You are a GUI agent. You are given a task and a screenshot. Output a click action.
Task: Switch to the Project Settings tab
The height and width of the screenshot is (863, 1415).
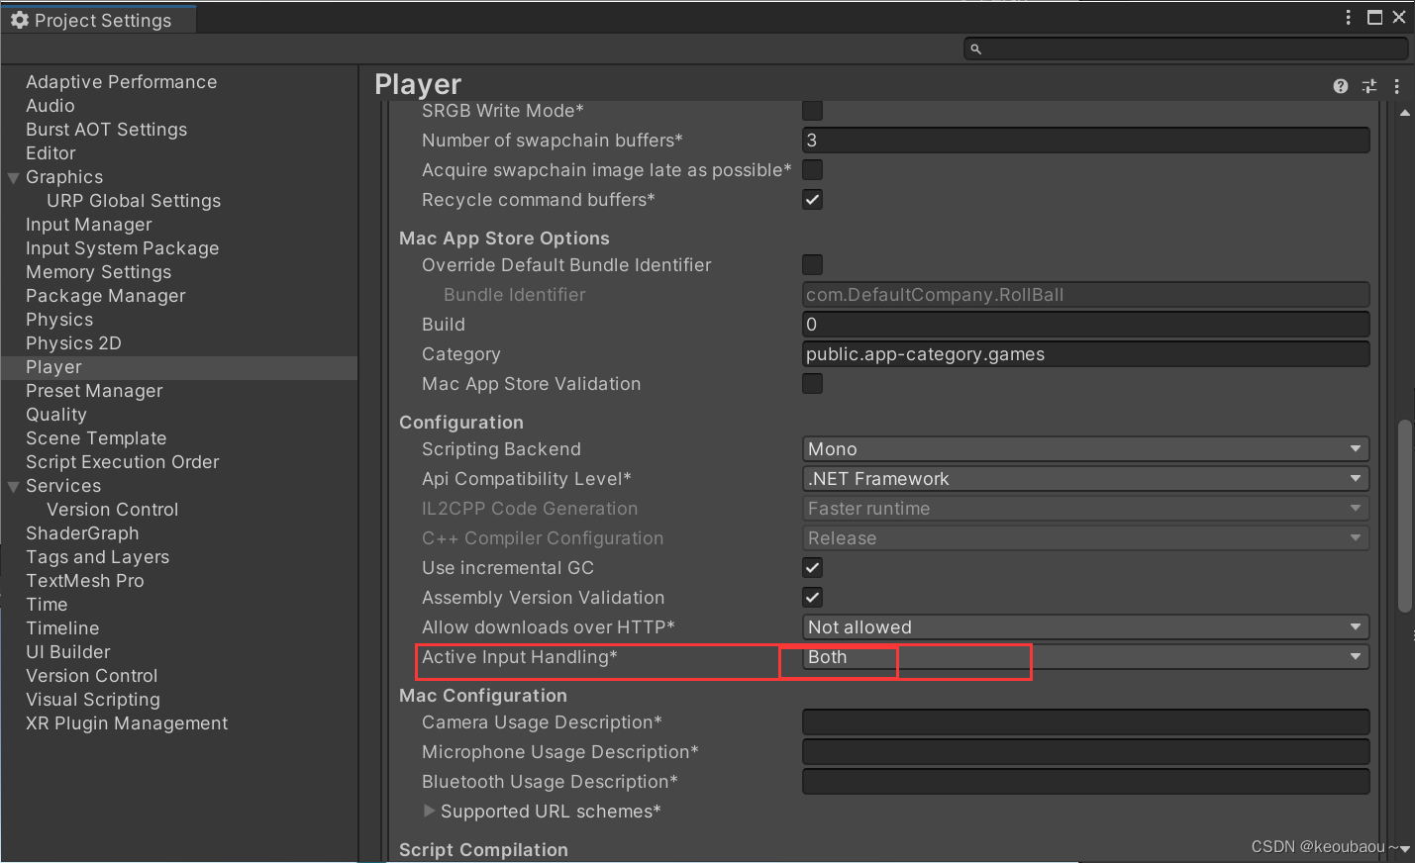[x=99, y=19]
